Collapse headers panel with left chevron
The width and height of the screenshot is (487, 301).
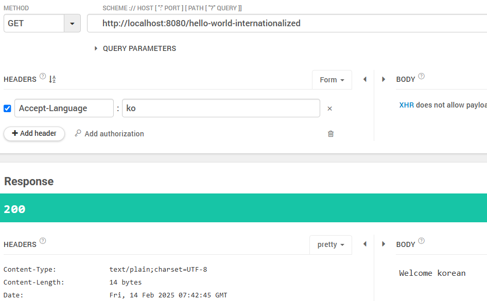(x=365, y=79)
